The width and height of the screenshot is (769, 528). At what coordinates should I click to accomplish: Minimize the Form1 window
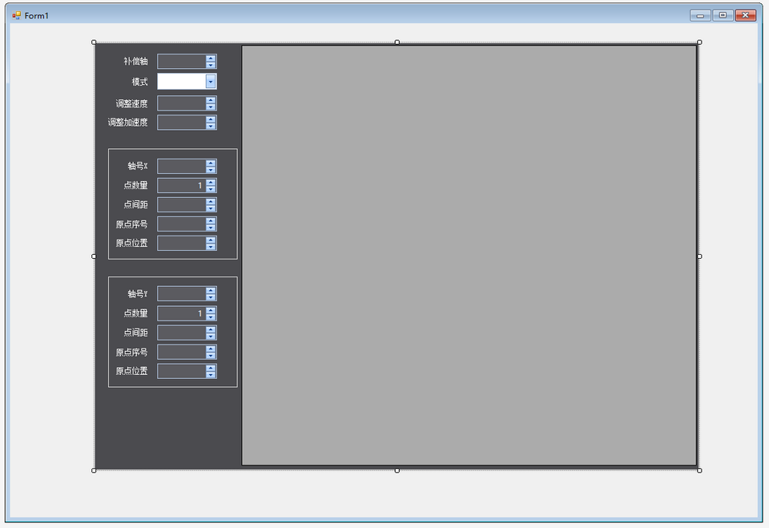(x=700, y=15)
